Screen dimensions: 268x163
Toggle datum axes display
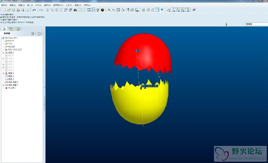coord(174,10)
